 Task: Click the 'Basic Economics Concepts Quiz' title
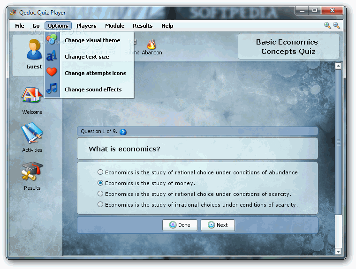(288, 47)
